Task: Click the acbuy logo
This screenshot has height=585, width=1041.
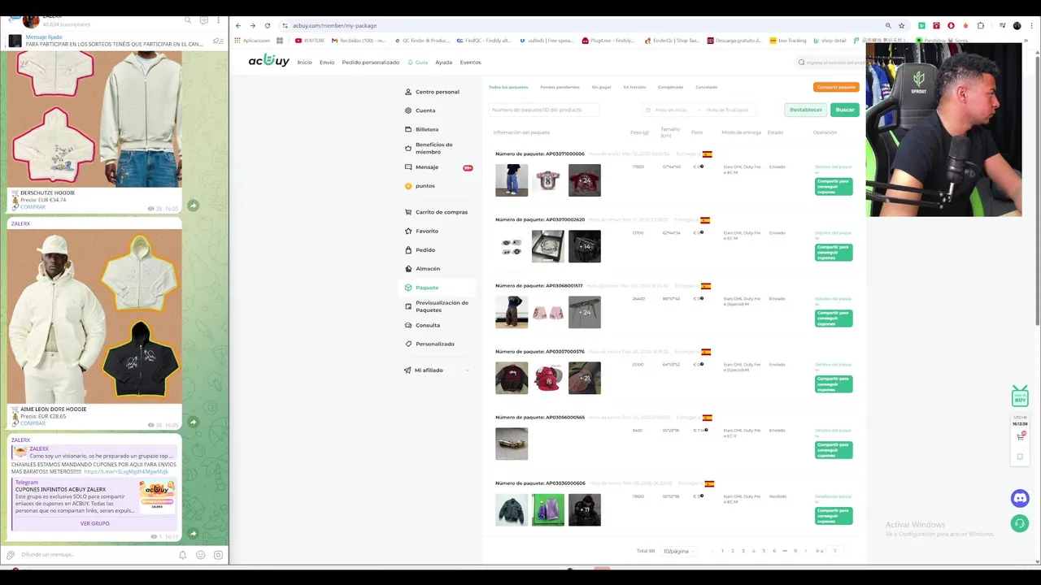Action: (268, 61)
